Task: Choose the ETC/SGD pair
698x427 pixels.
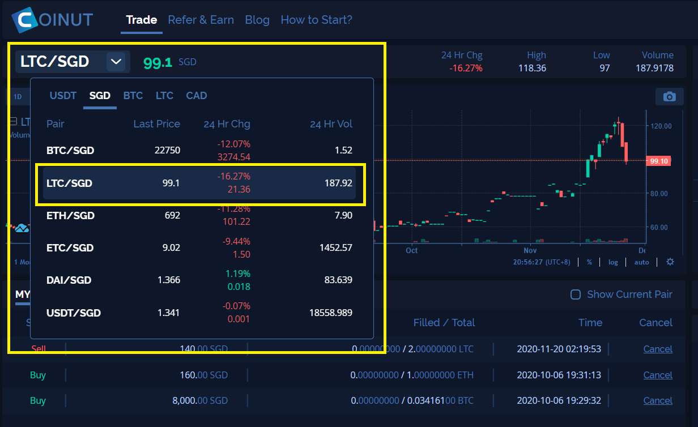Action: point(70,248)
